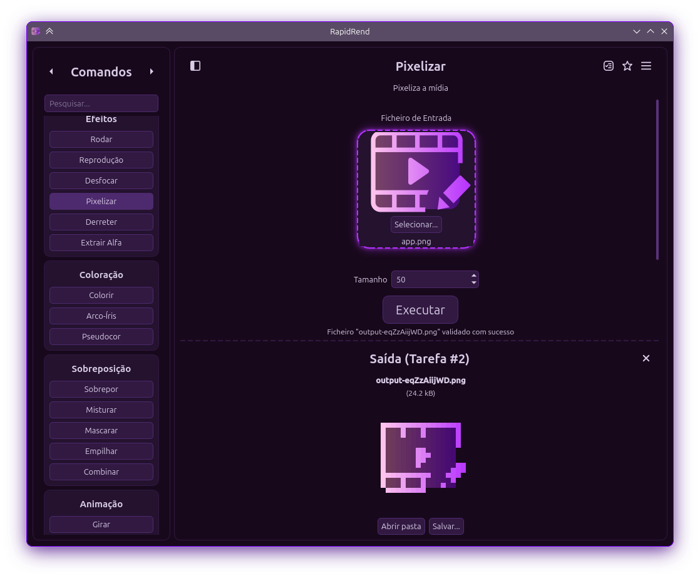Screen dimensions: 700x578
Task: Click the Abrir pasta button
Action: tap(401, 526)
